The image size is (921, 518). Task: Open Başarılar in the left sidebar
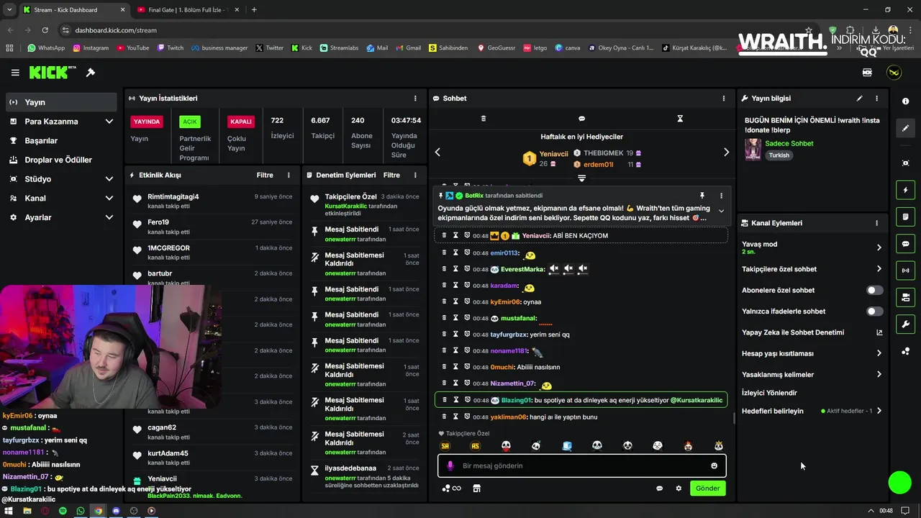point(61,141)
